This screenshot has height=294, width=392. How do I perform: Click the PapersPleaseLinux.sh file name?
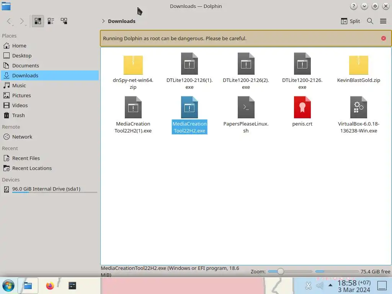click(246, 127)
